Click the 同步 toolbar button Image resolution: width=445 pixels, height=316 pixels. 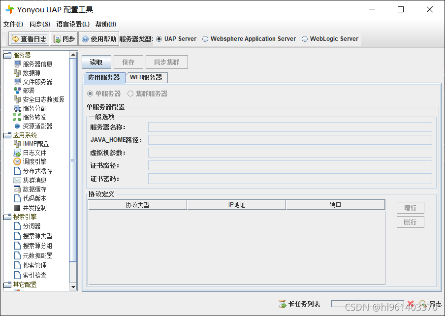[x=64, y=39]
